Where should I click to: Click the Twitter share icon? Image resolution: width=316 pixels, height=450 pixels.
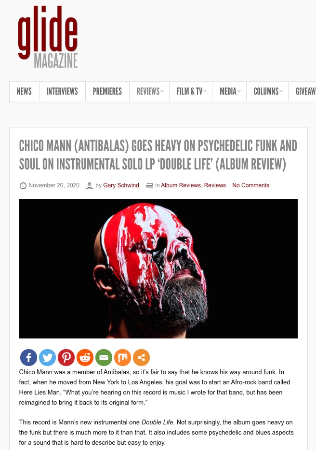47,357
